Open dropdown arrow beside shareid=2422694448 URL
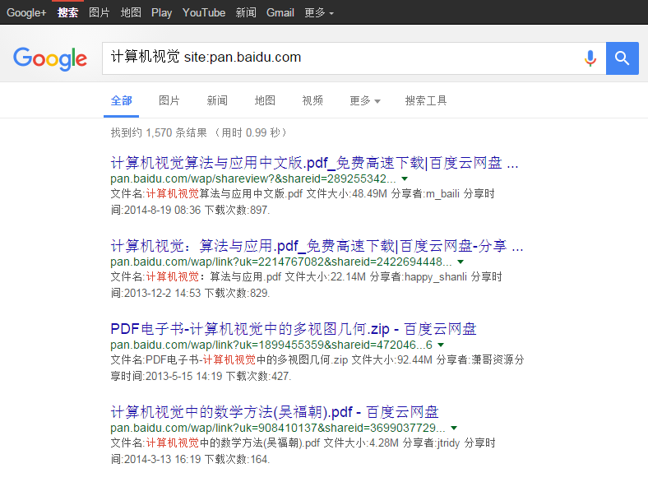The height and width of the screenshot is (482, 648). tap(461, 262)
